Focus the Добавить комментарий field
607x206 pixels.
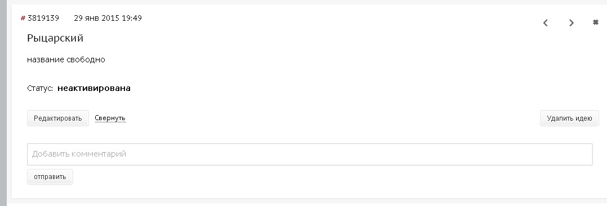pyautogui.click(x=310, y=154)
